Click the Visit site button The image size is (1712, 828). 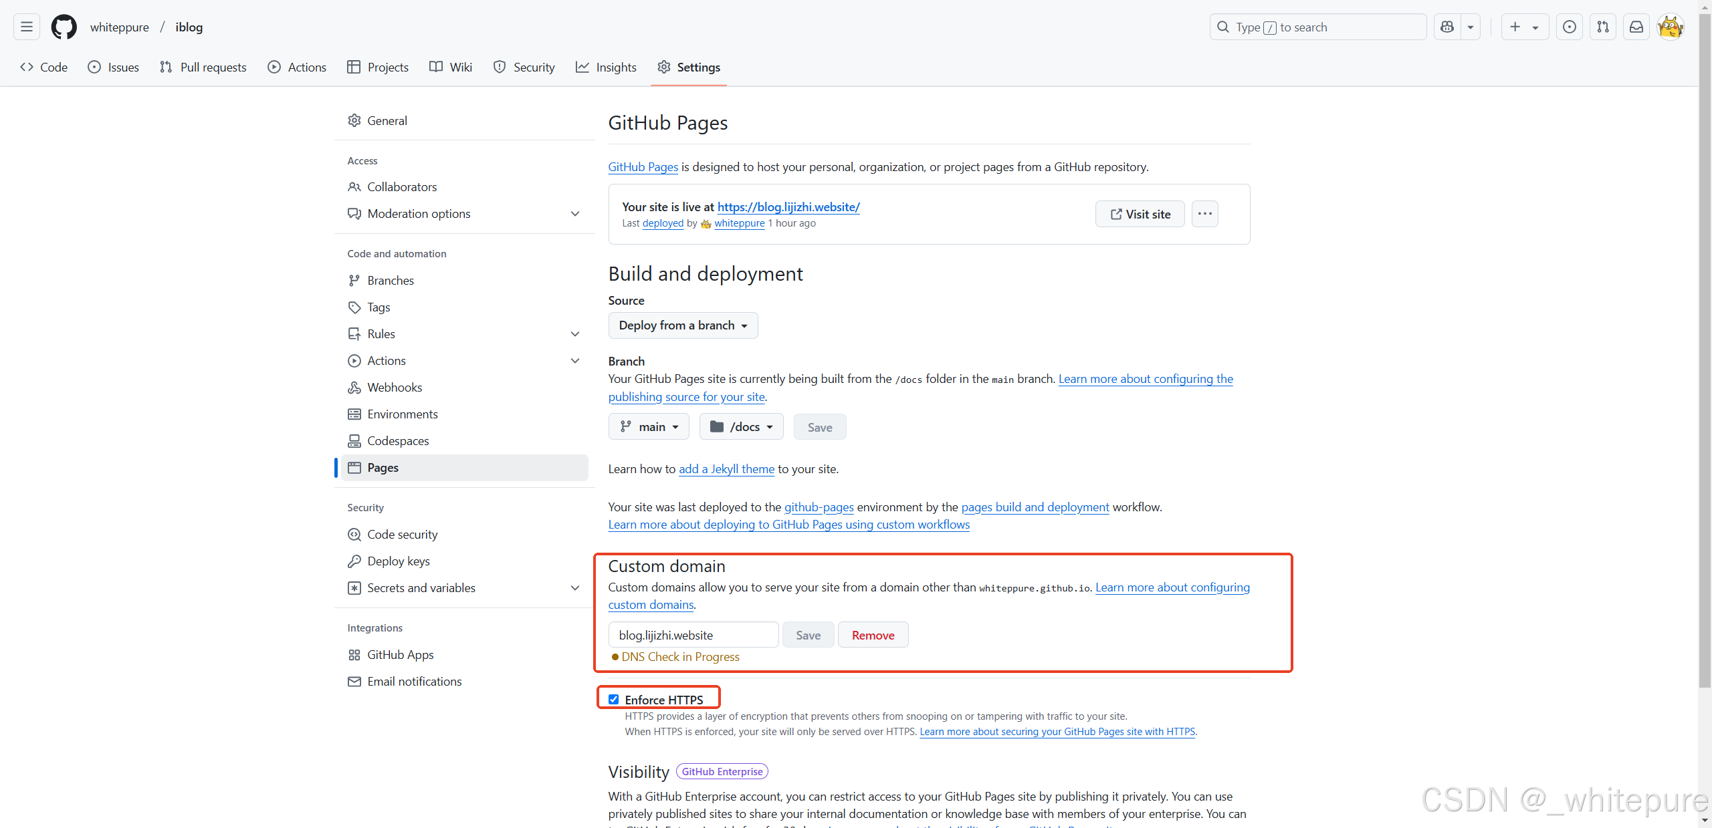[x=1140, y=214]
